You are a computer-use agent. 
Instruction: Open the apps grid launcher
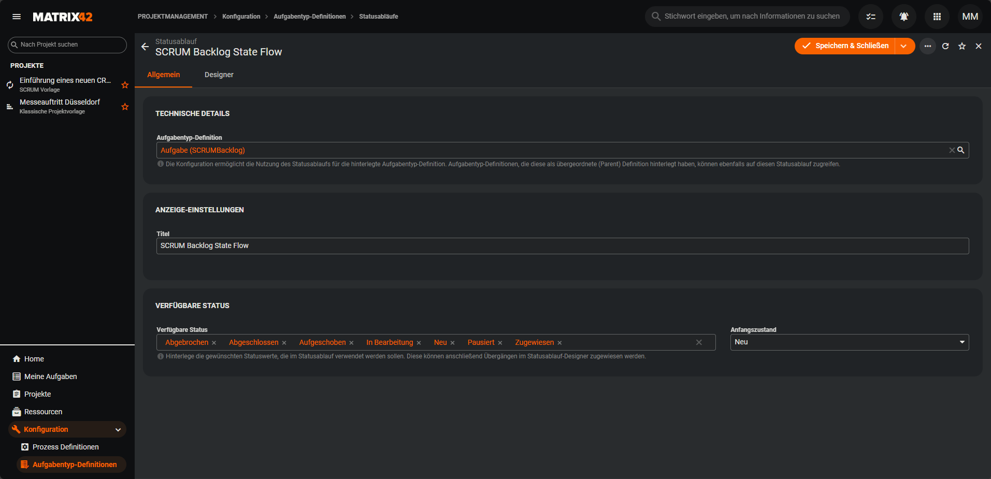pos(937,17)
